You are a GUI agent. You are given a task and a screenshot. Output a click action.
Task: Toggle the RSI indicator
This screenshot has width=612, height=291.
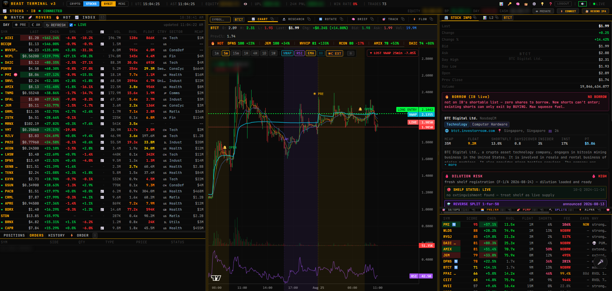tap(299, 53)
